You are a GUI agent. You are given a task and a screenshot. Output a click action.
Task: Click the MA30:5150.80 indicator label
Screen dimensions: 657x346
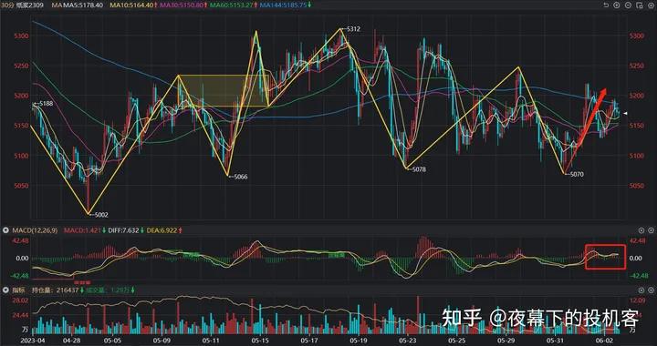181,5
